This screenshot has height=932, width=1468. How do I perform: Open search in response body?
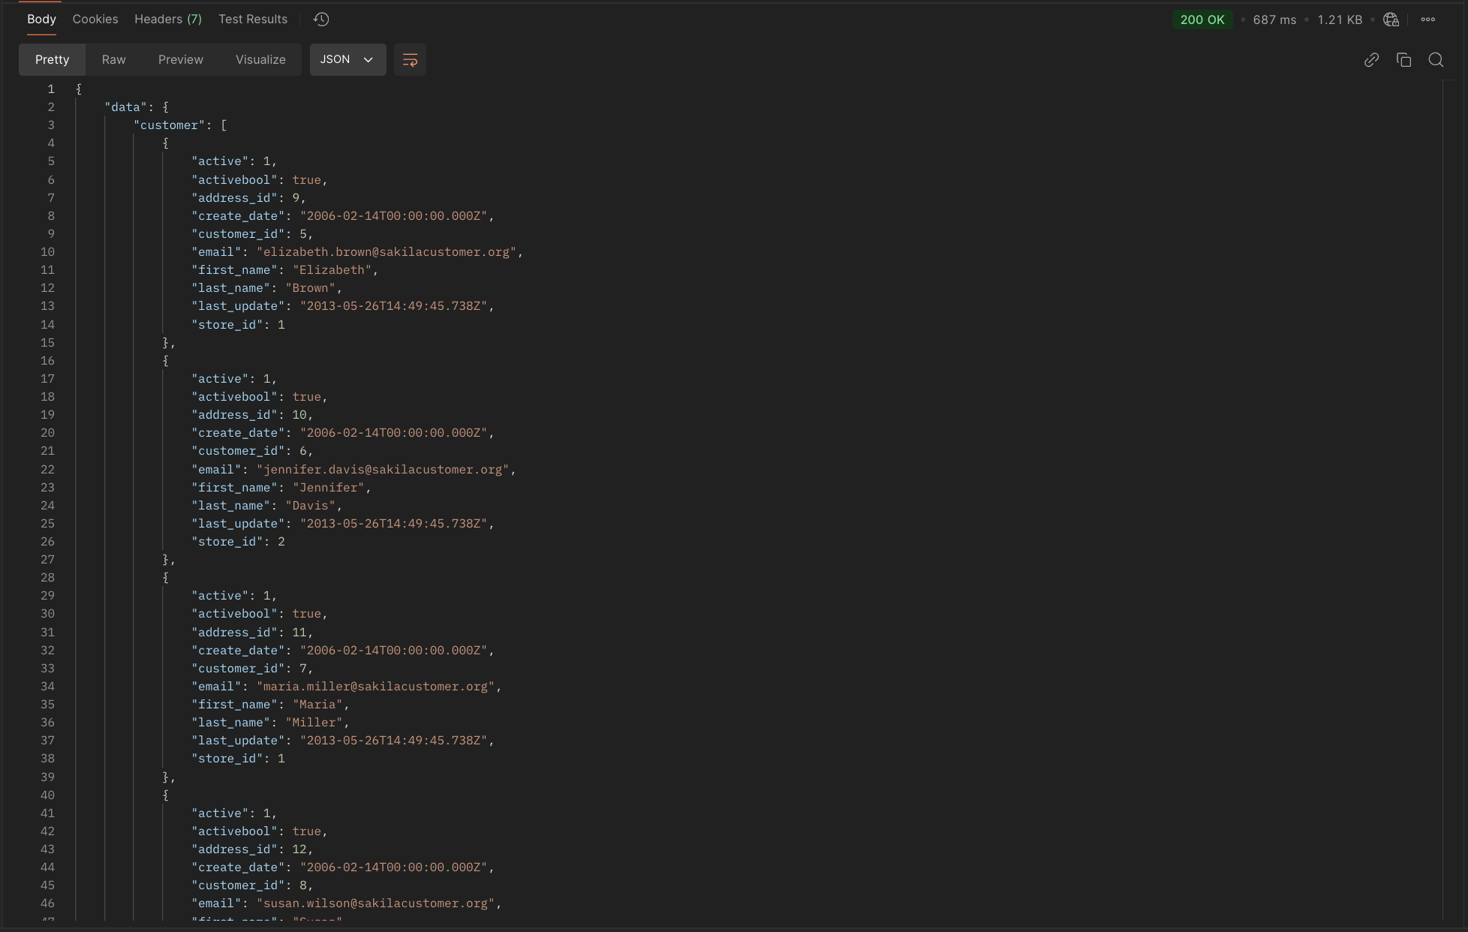click(1436, 60)
